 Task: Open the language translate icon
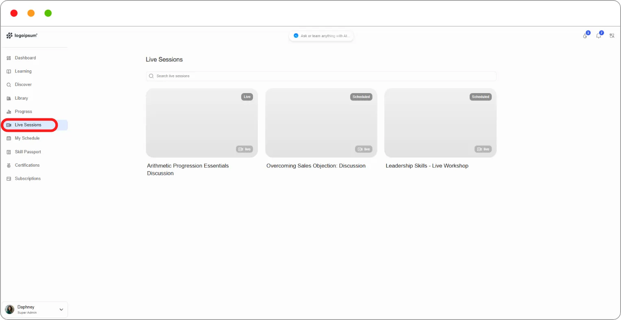(x=612, y=36)
